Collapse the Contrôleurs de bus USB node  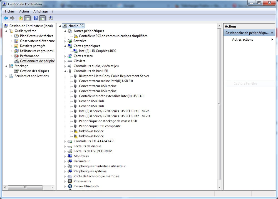(65, 71)
